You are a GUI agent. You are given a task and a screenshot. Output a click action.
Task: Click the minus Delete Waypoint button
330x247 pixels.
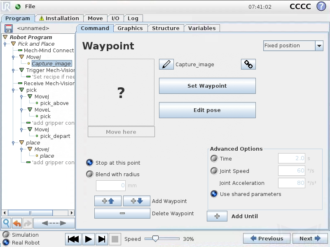click(x=122, y=213)
